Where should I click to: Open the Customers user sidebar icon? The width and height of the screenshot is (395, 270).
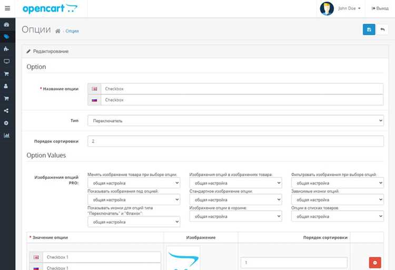(6, 86)
